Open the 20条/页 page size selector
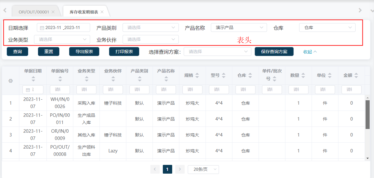The height and width of the screenshot is (178, 374). point(203,169)
